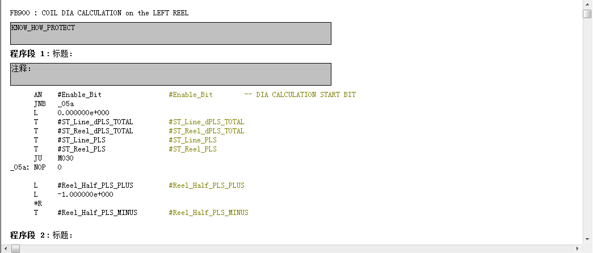Image resolution: width=593 pixels, height=253 pixels.
Task: Click the horizontal scrollbar right arrow
Action: [578, 248]
